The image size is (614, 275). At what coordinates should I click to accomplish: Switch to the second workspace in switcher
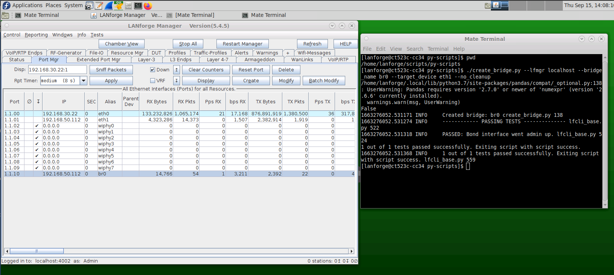pyautogui.click(x=518, y=6)
